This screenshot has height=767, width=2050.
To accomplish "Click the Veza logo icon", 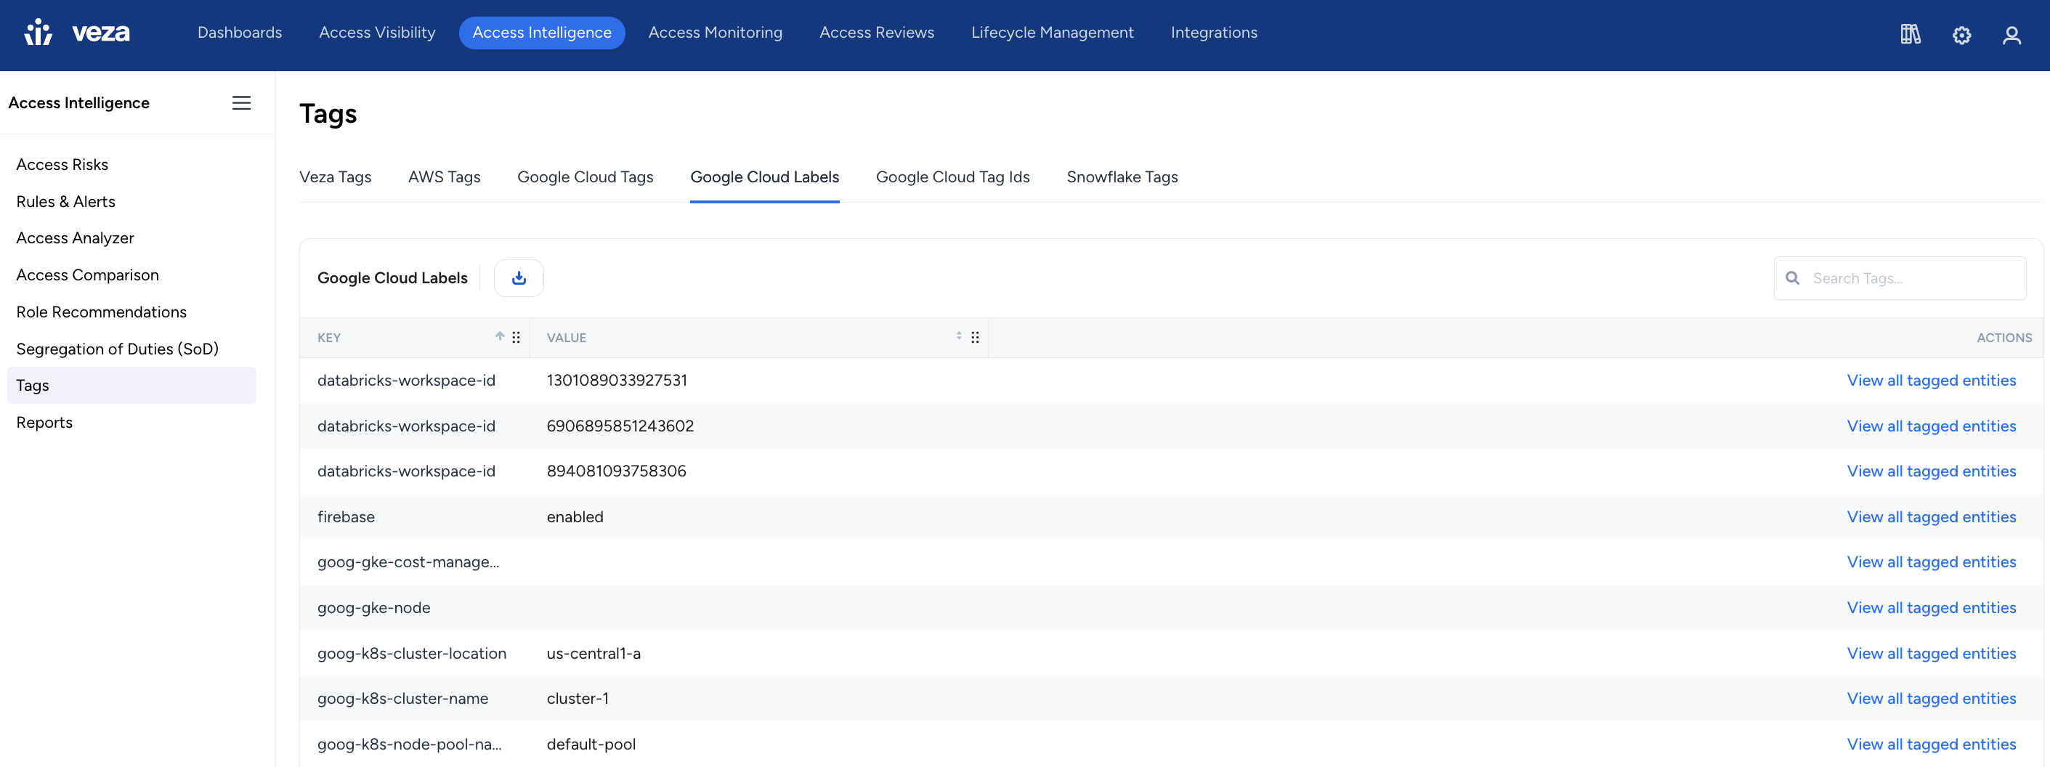I will [x=39, y=33].
